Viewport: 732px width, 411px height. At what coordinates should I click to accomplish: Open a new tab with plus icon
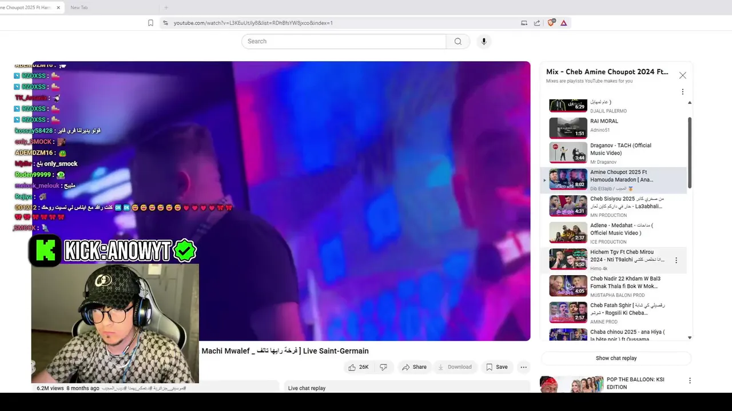pos(166,7)
